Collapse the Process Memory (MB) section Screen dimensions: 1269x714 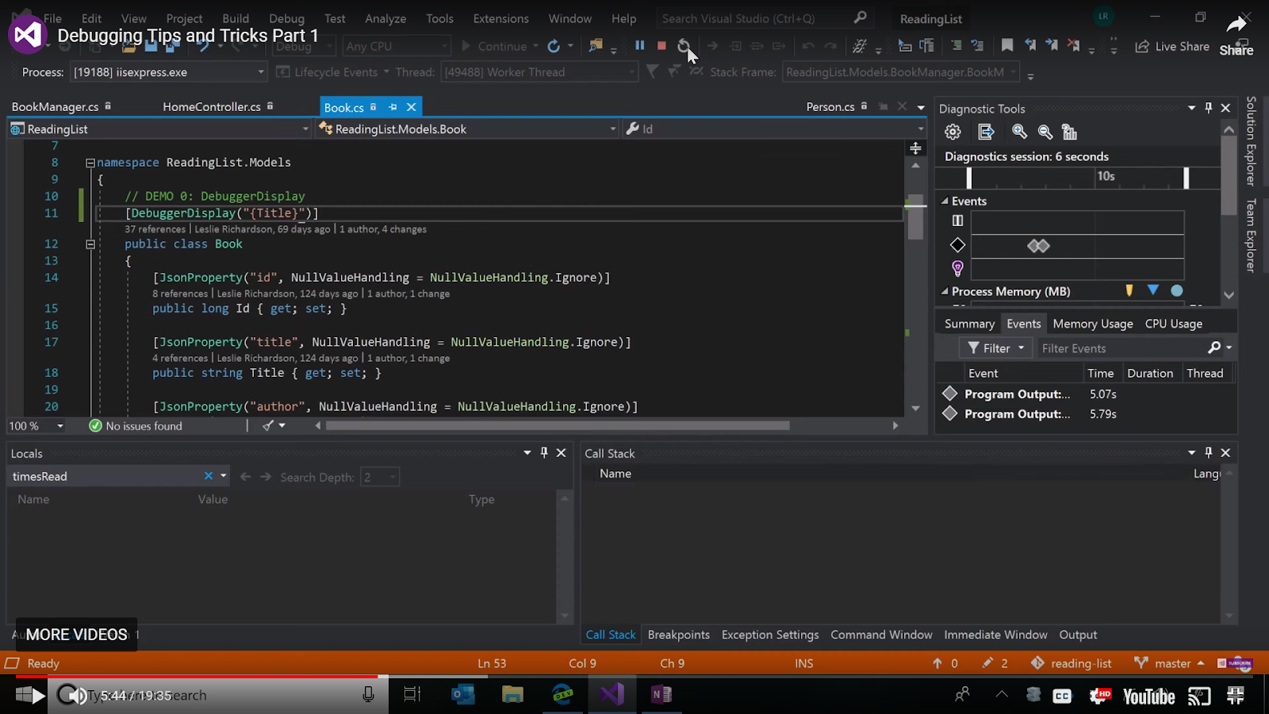tap(945, 291)
